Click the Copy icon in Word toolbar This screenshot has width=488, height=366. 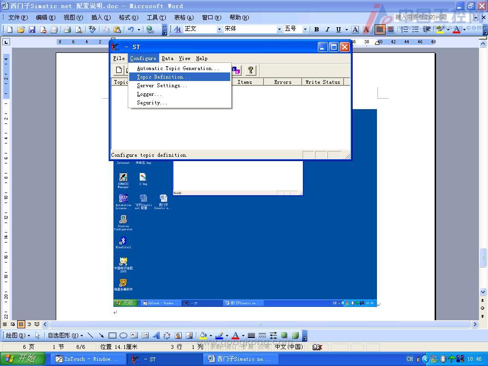pos(106,30)
